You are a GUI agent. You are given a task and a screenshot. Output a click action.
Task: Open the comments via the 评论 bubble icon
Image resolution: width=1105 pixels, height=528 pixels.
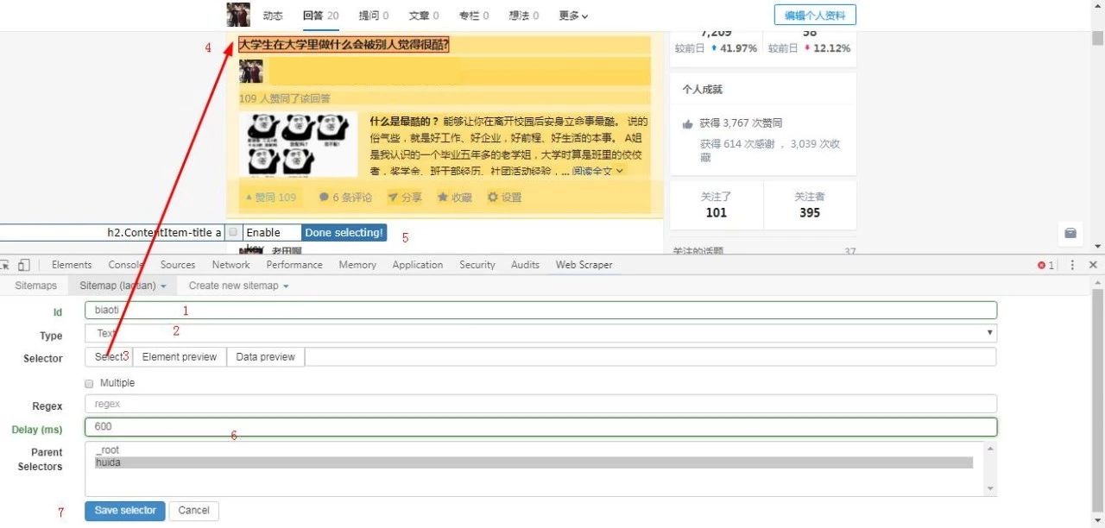coord(324,197)
